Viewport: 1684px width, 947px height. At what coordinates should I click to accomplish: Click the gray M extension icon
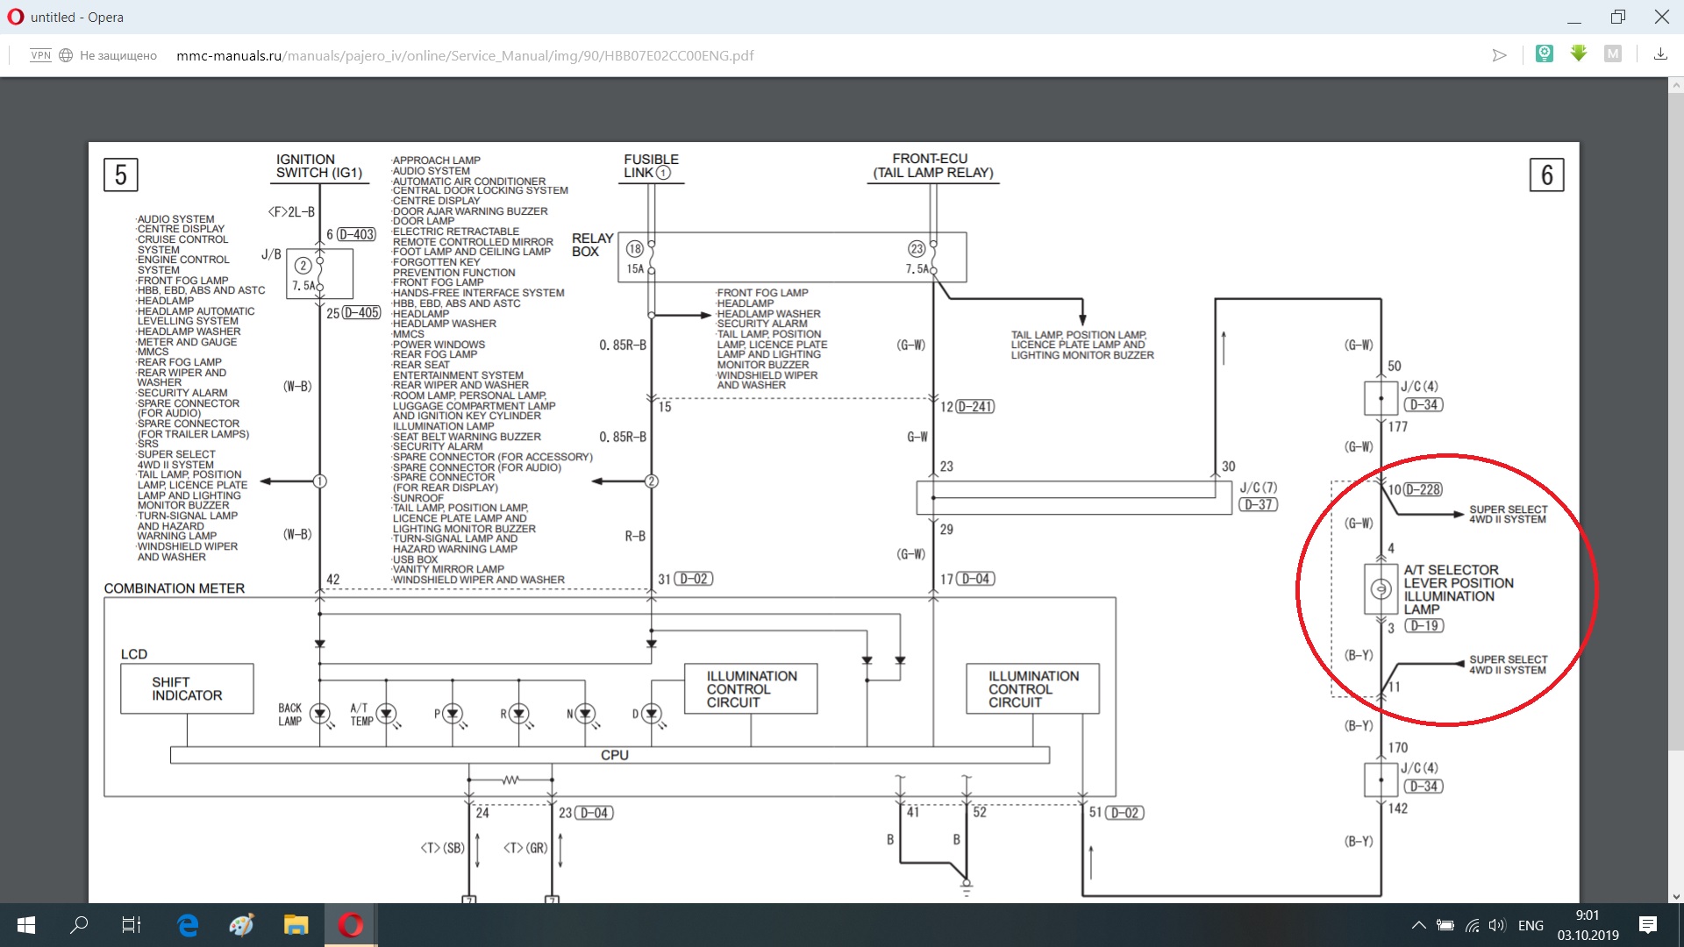tap(1612, 54)
